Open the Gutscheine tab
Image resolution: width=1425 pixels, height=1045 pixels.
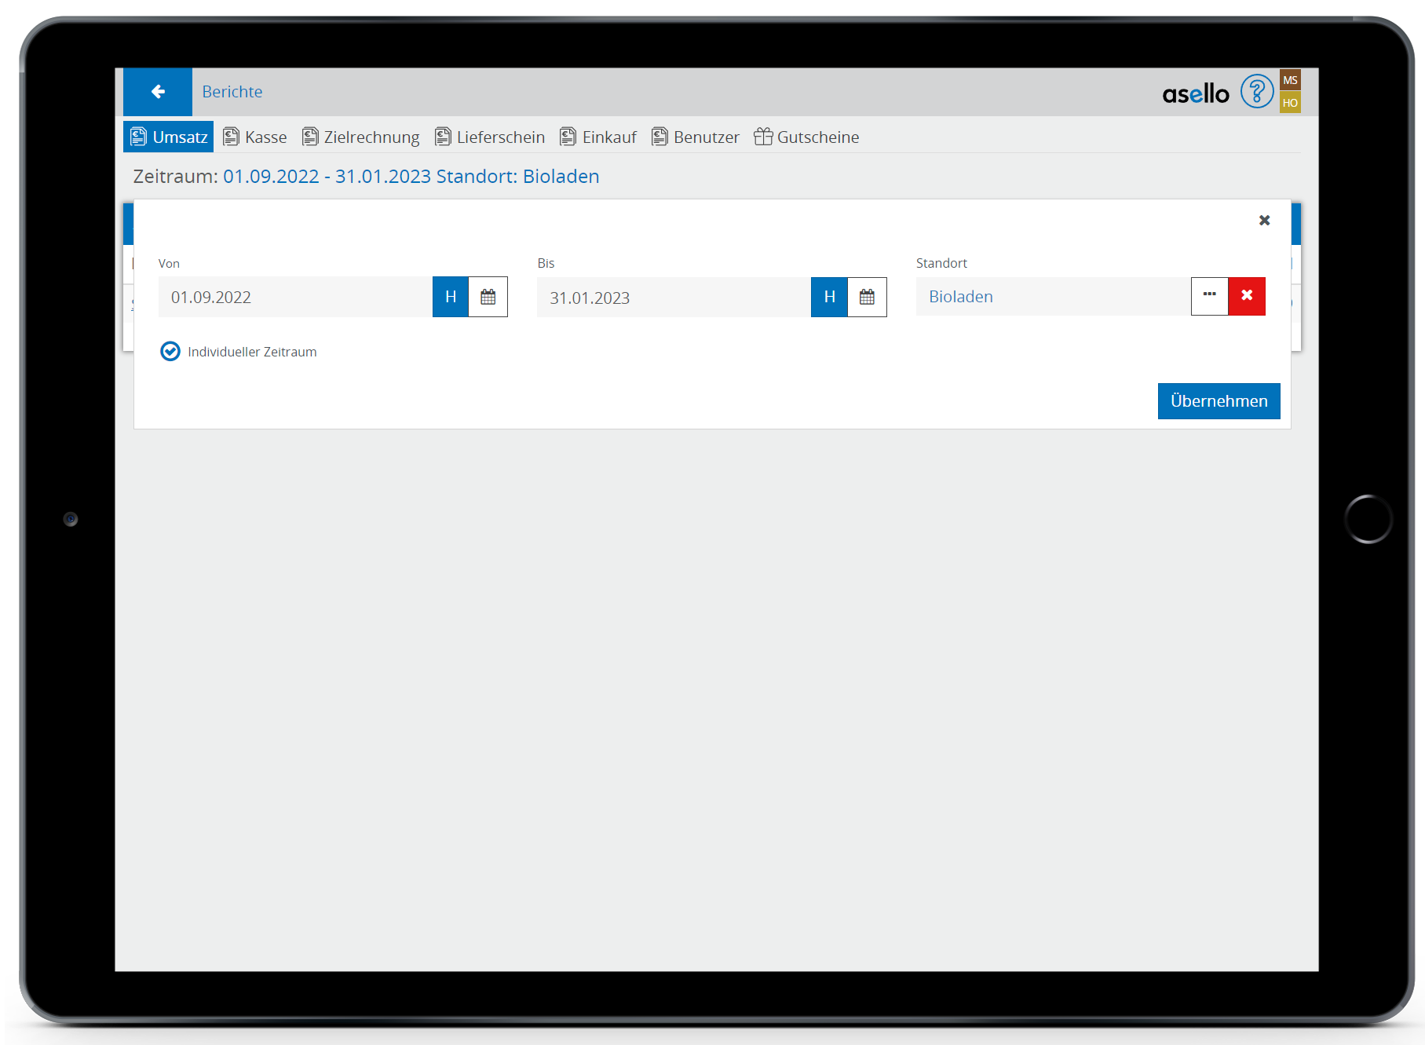(807, 137)
